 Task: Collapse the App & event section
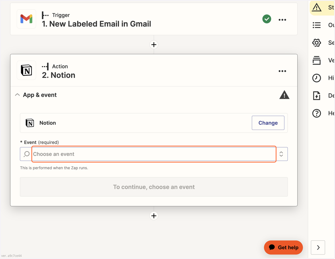pyautogui.click(x=17, y=95)
